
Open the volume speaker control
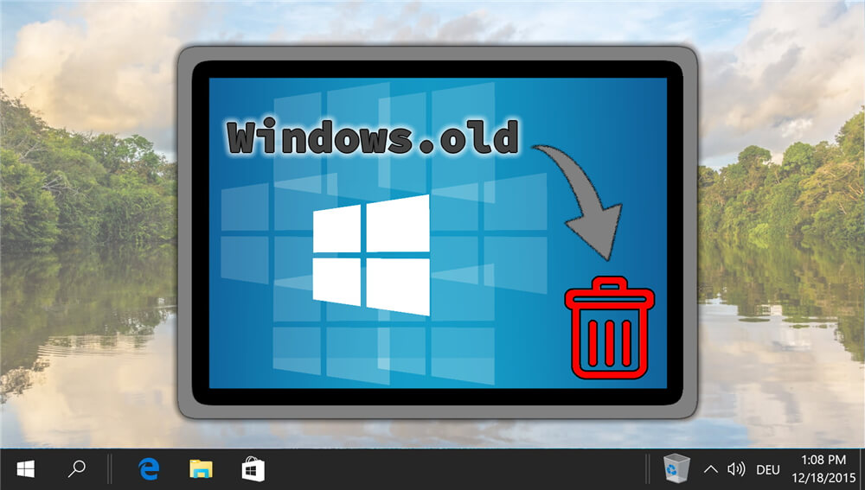point(736,469)
